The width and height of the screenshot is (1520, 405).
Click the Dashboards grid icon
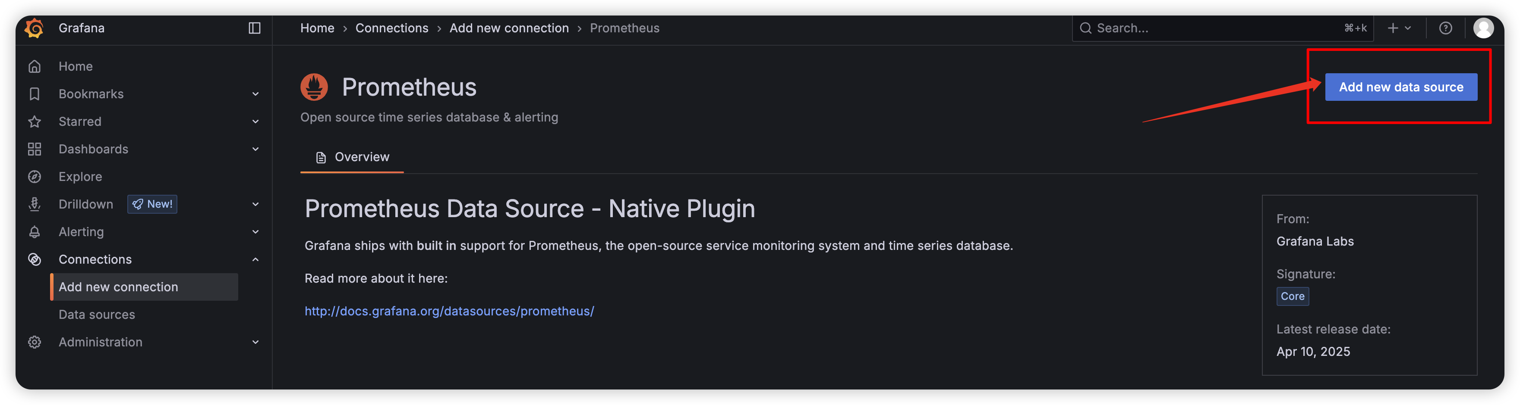35,150
